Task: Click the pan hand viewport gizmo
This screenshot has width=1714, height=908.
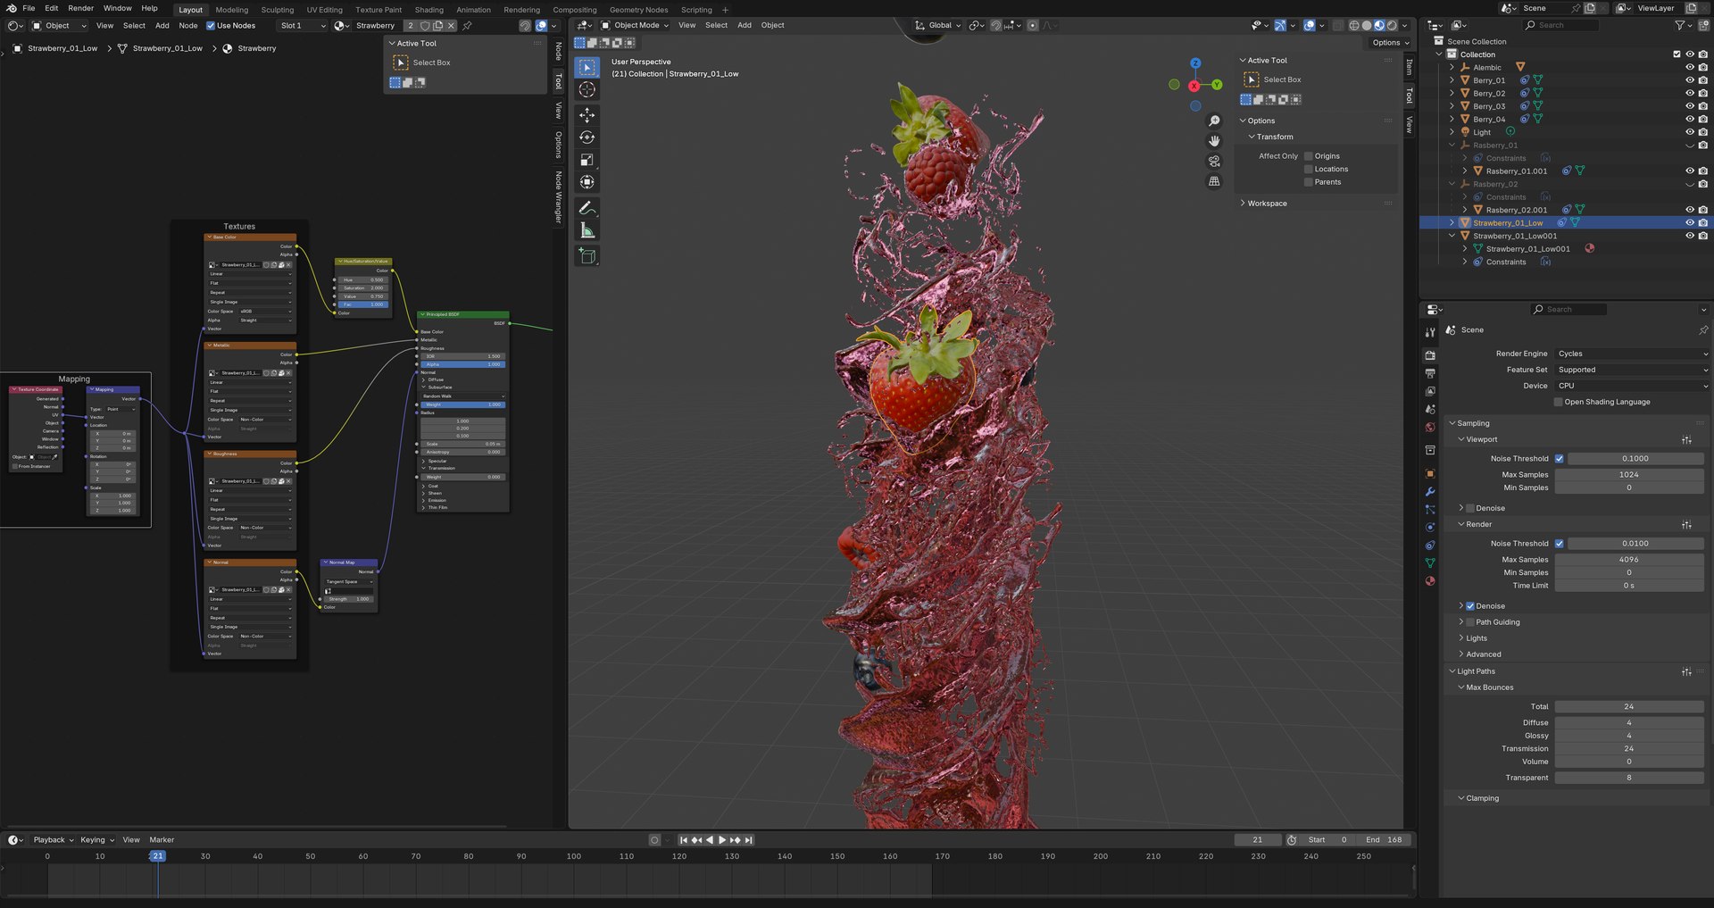Action: [1214, 141]
